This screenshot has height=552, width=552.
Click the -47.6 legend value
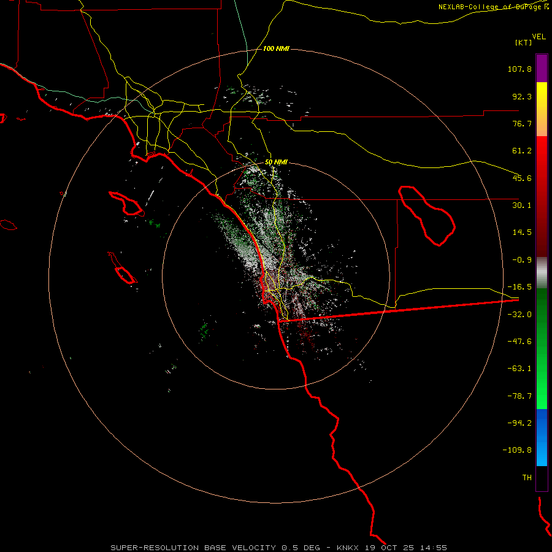tap(519, 342)
